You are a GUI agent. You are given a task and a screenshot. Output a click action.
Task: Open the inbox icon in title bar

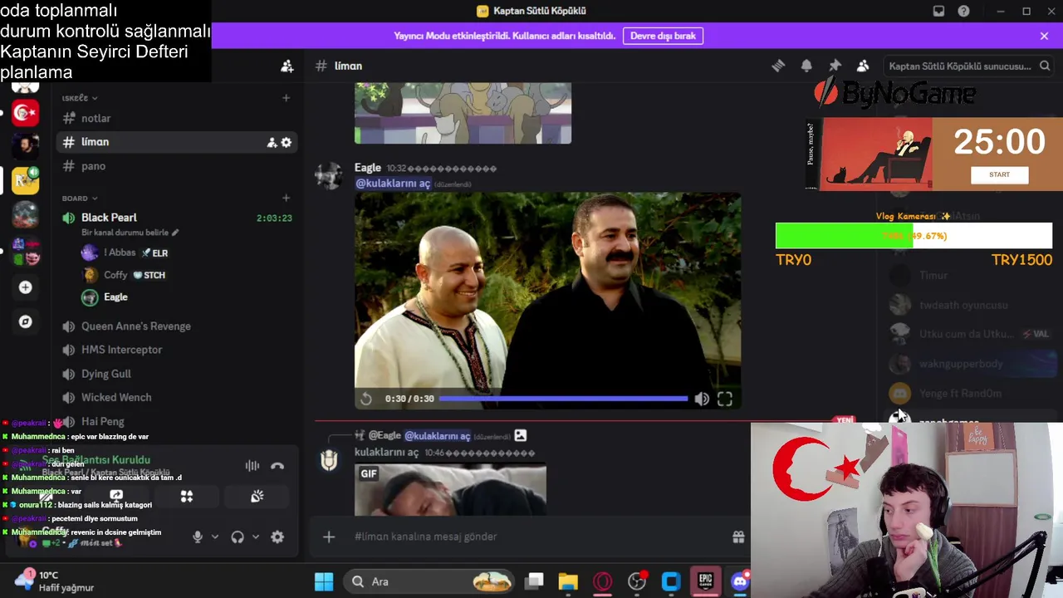(938, 11)
